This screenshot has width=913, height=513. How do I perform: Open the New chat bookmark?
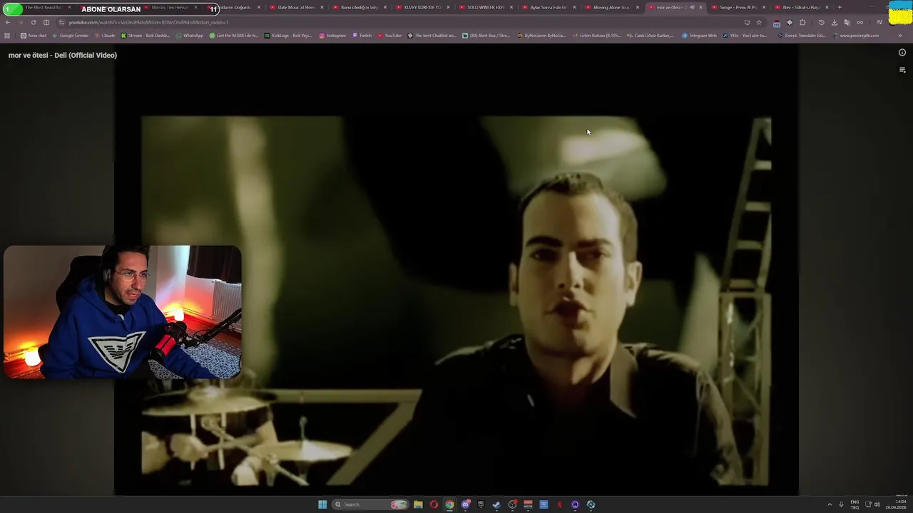34,36
